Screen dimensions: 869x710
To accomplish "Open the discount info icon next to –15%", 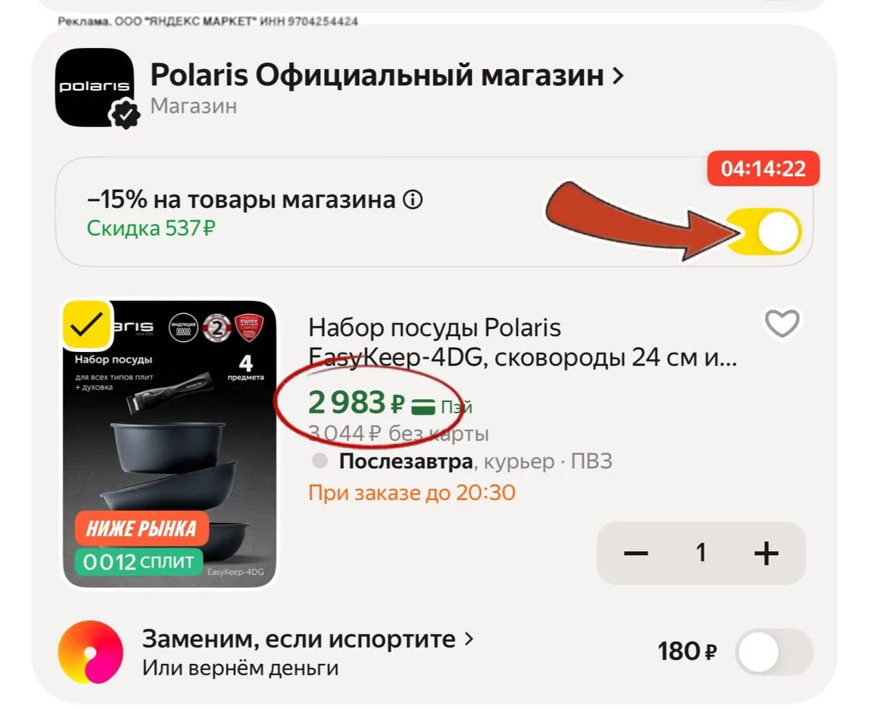I will (413, 199).
